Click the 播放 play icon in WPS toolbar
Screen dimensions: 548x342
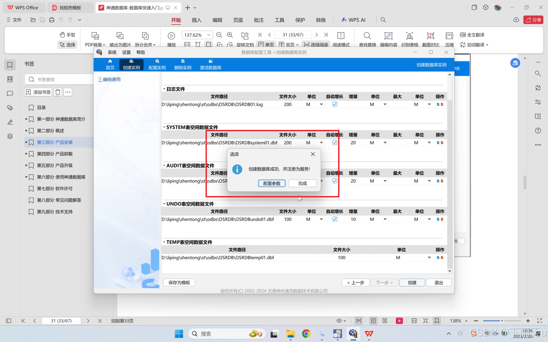tap(171, 36)
